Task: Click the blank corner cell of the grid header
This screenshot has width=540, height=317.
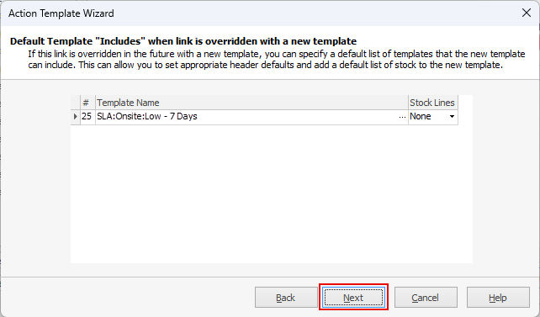Action: (x=76, y=103)
